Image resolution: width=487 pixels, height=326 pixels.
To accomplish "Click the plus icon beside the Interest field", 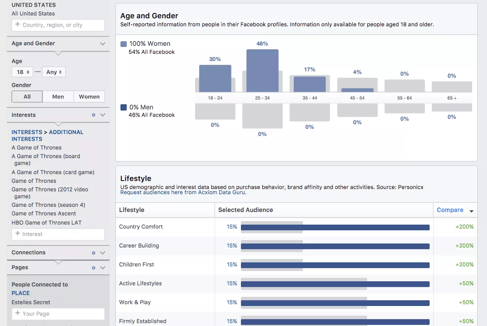I will tap(18, 234).
